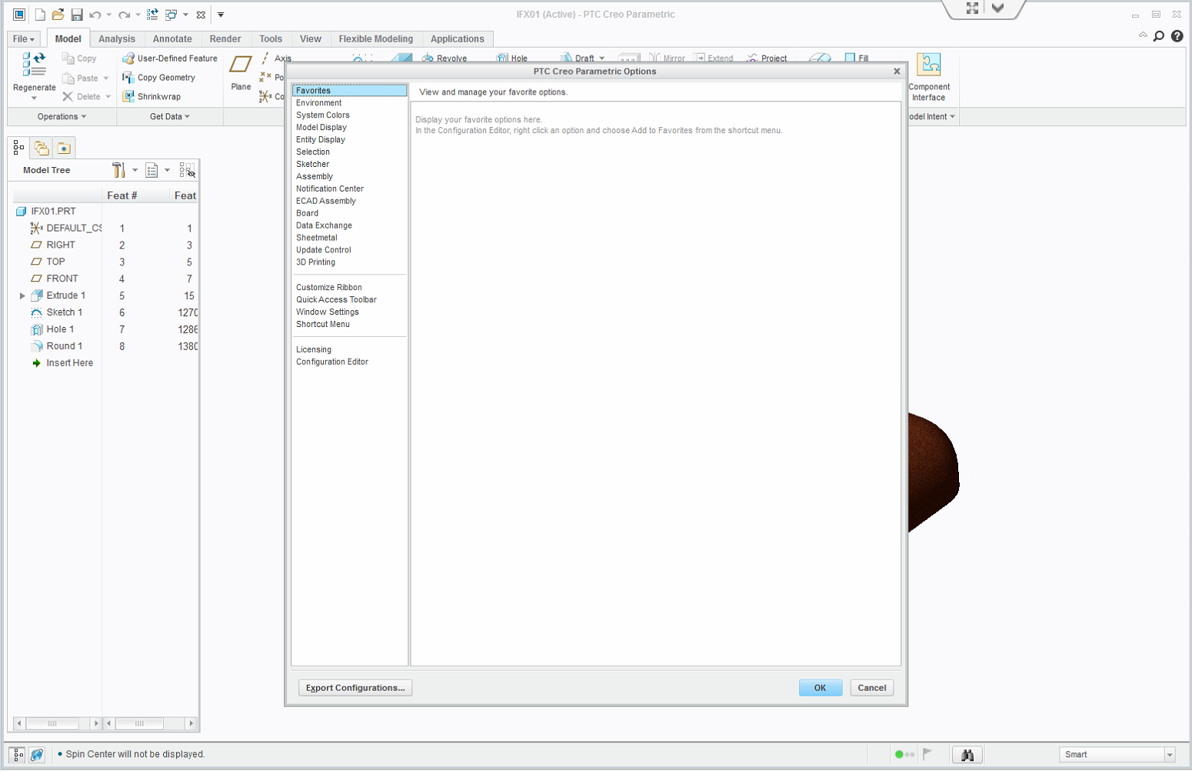
Task: Open the Regenerate options arrow below label
Action: (34, 98)
